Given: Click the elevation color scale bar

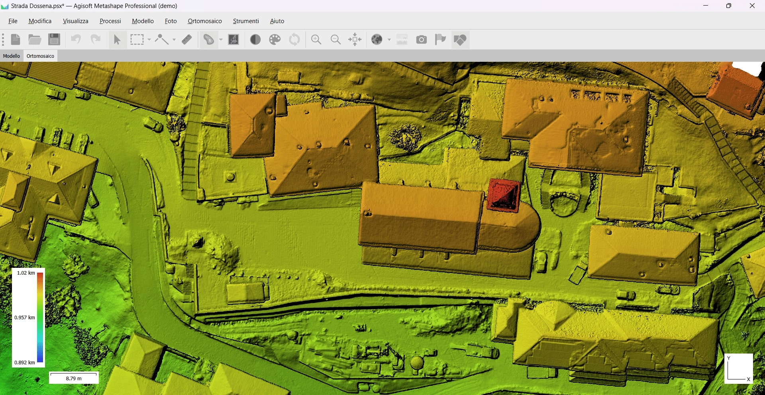Looking at the screenshot, I should [x=40, y=317].
